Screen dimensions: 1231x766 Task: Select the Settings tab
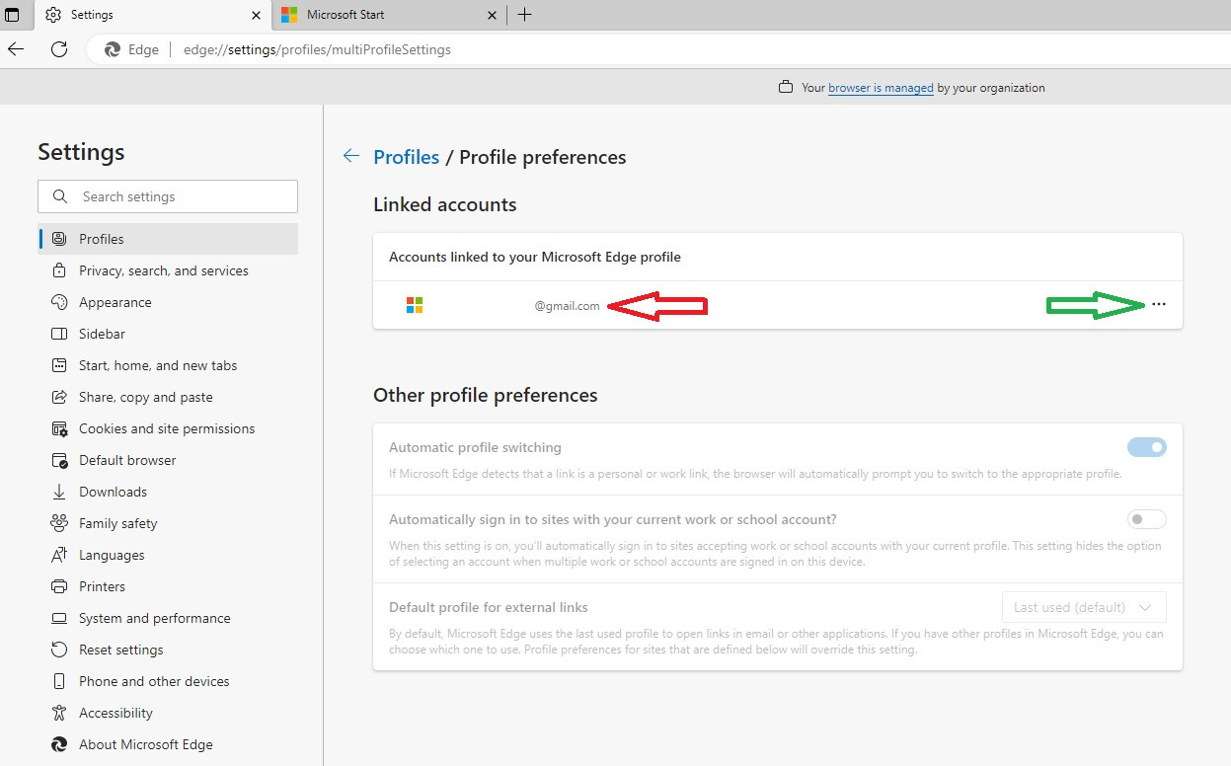click(x=152, y=15)
